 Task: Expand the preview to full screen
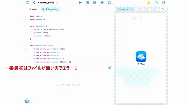(x=163, y=9)
